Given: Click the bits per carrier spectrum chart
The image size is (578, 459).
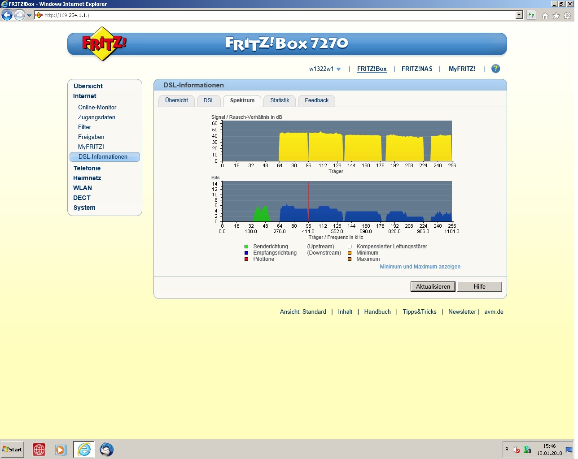Looking at the screenshot, I should [337, 201].
